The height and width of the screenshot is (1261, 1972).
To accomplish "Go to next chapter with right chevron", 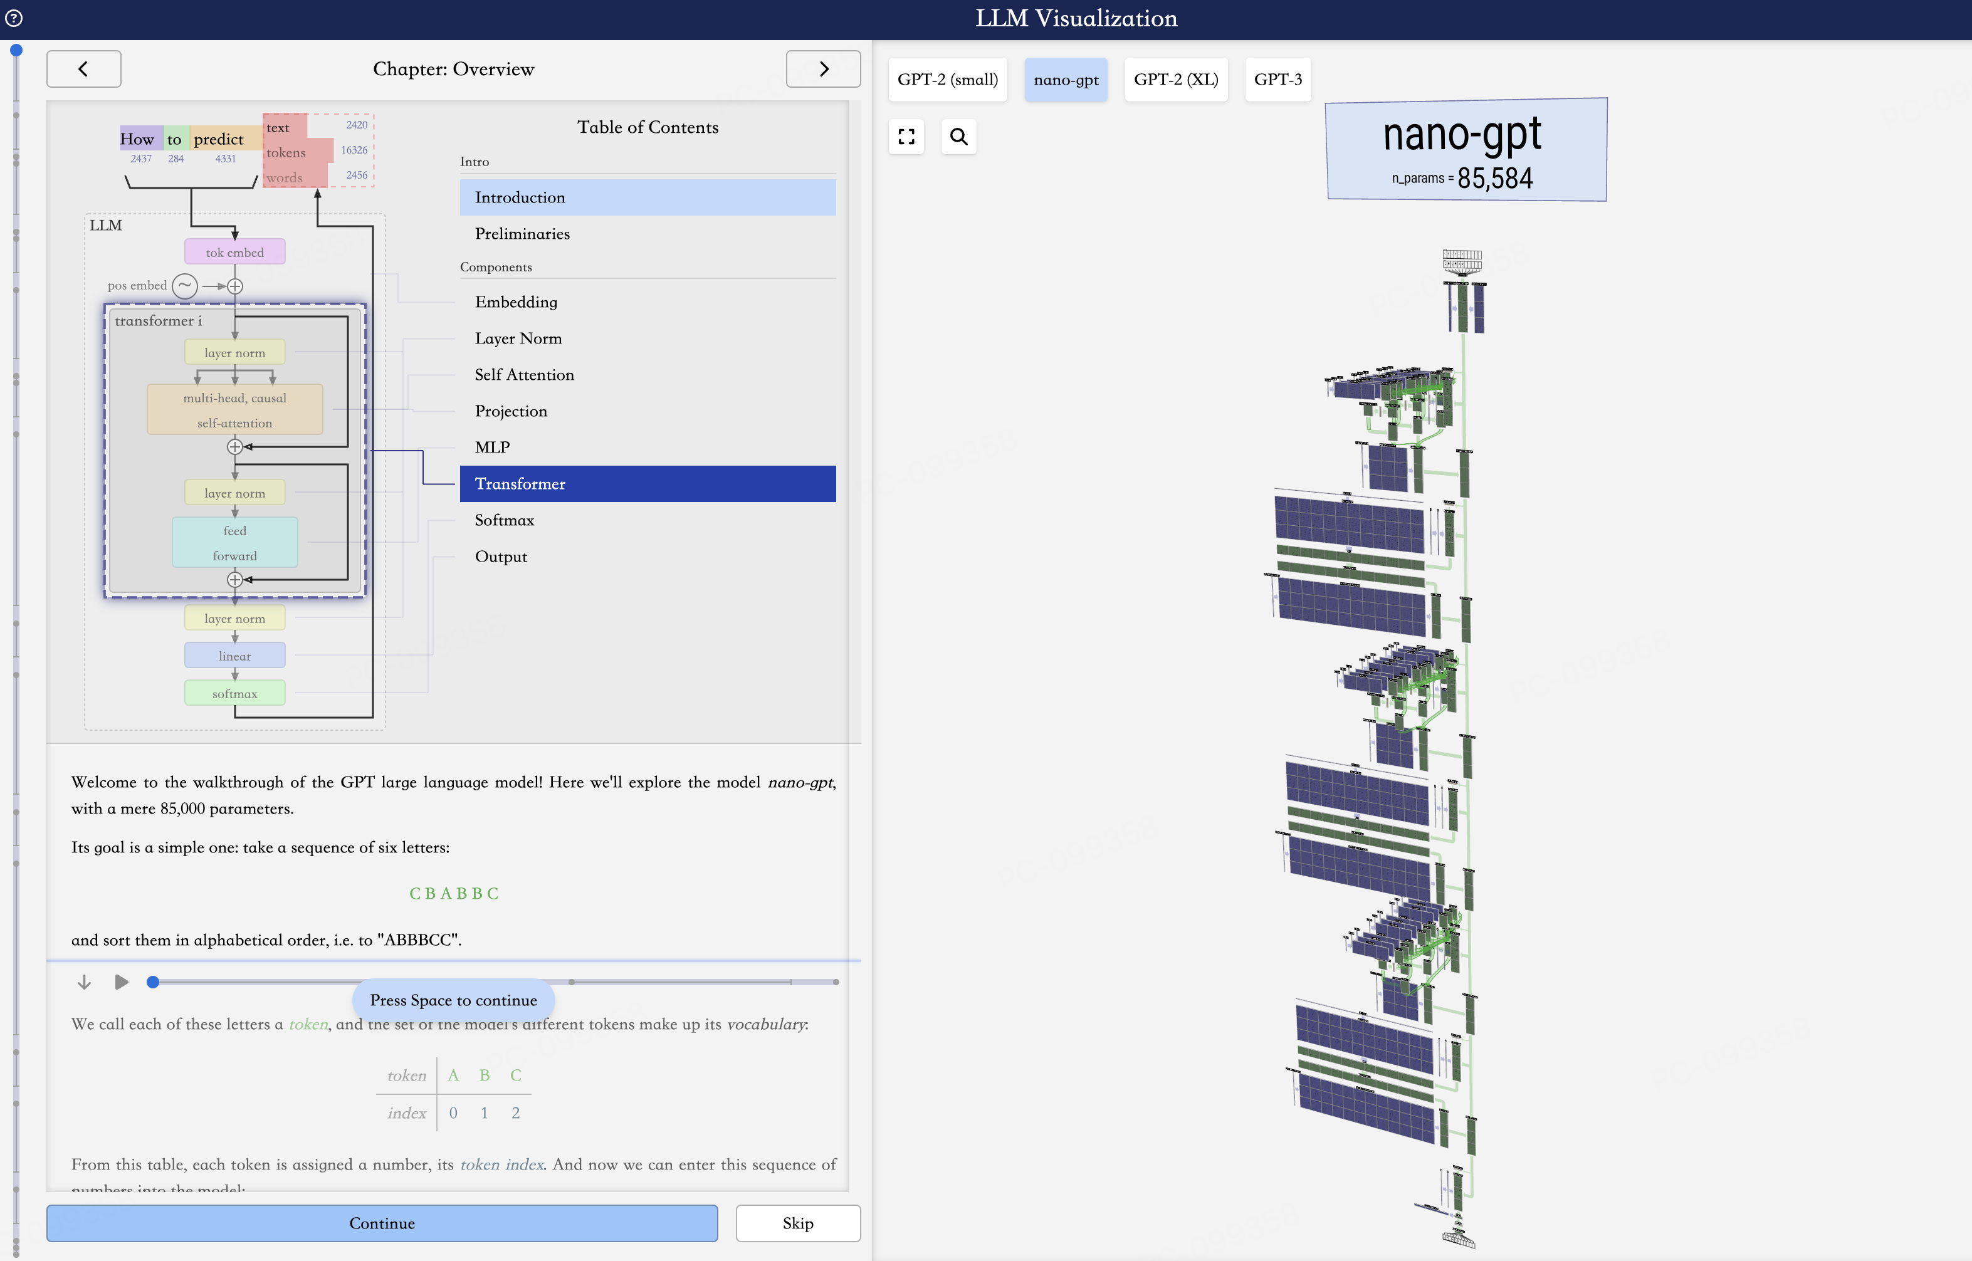I will click(x=823, y=69).
